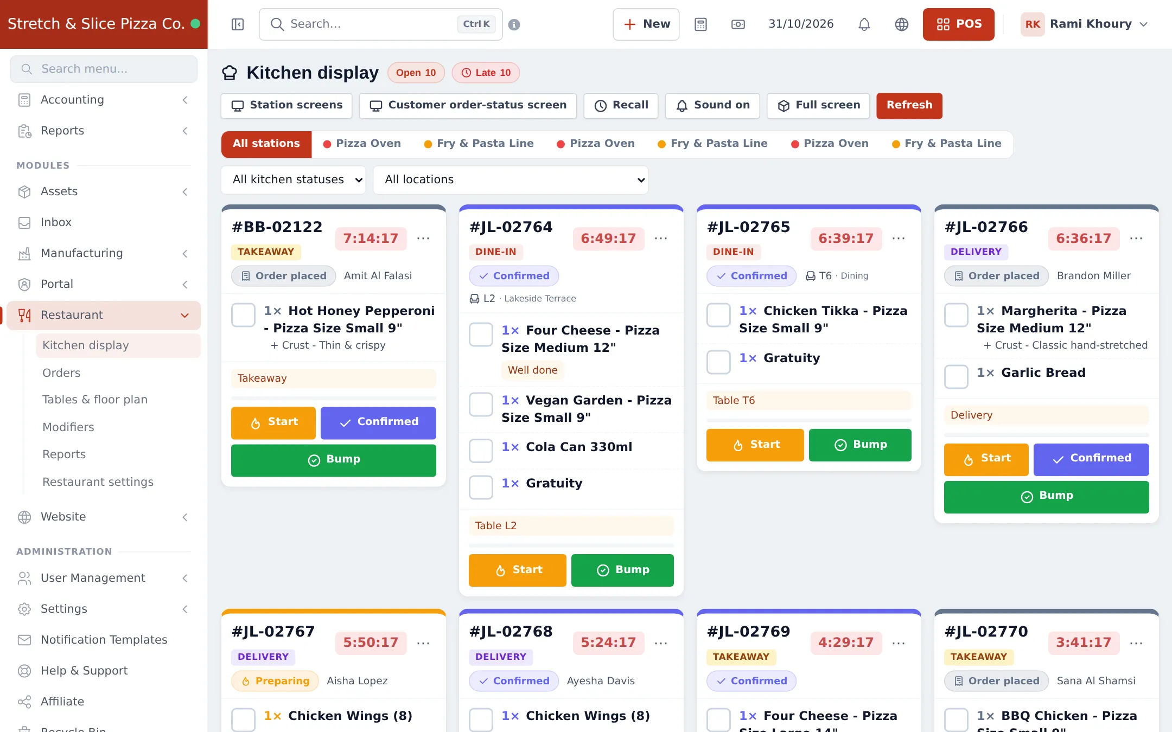Image resolution: width=1172 pixels, height=732 pixels.
Task: Check the Hot Honey Pepperoni item checkbox
Action: pos(243,315)
